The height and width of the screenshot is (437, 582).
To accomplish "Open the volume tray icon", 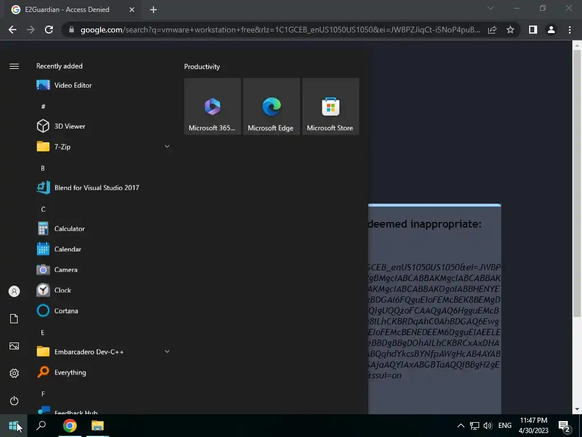I will click(488, 426).
